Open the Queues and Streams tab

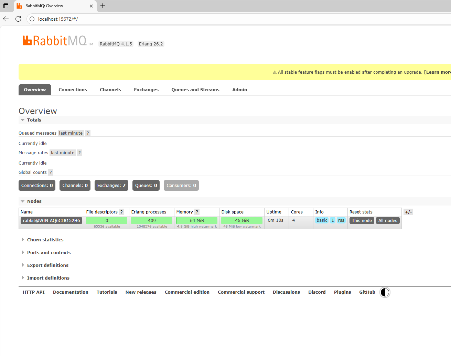(x=195, y=90)
